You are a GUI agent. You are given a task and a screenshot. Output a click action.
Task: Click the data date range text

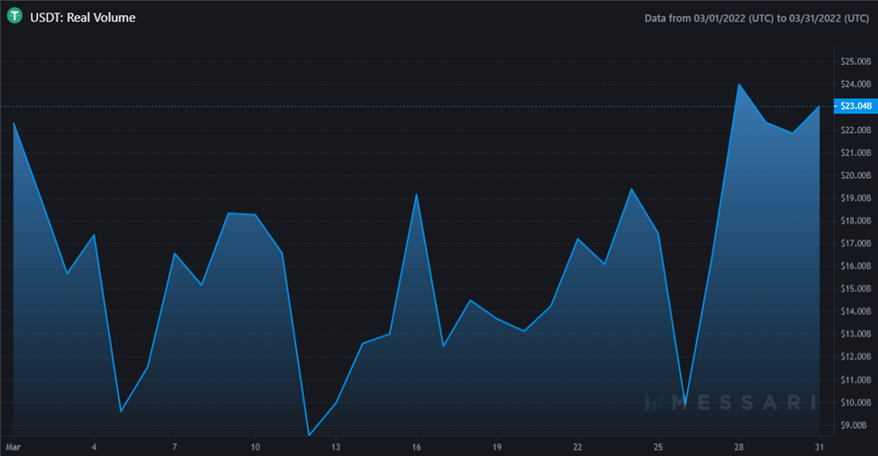756,18
